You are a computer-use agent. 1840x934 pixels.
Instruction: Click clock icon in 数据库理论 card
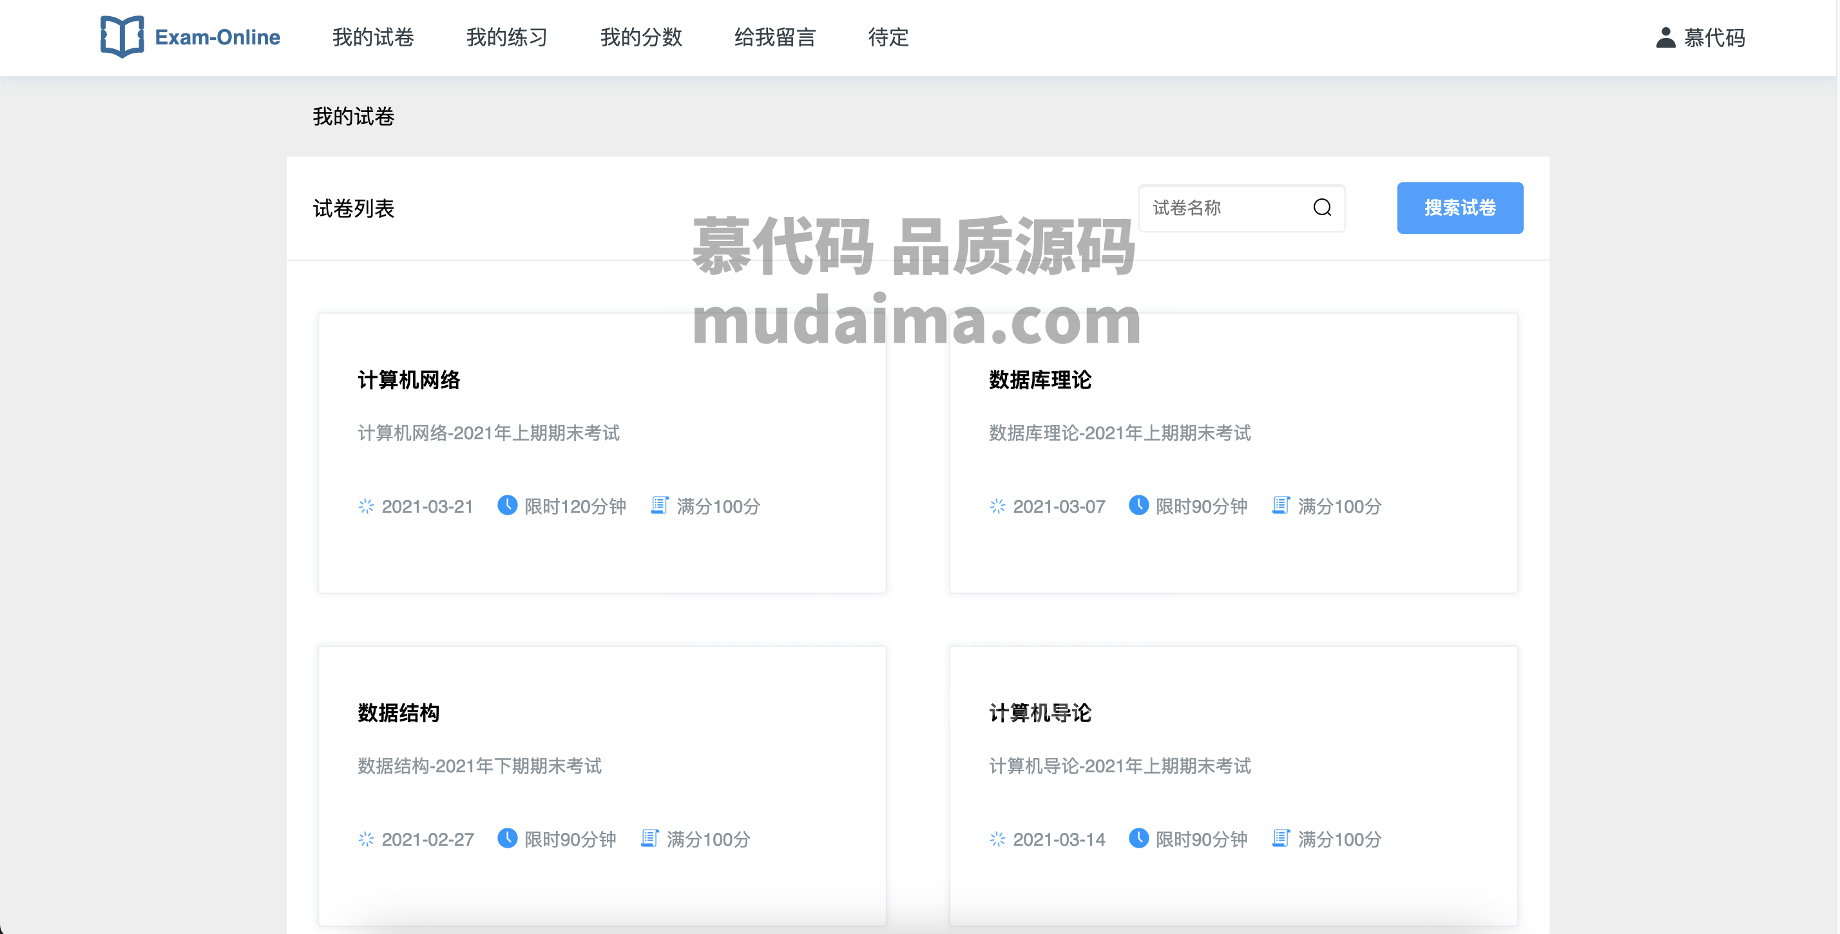tap(1138, 506)
